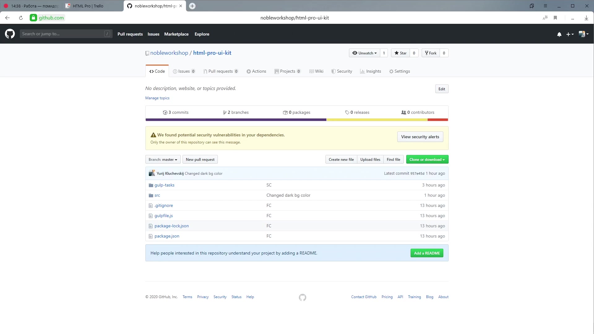Open Explore in top navigation

(x=202, y=34)
